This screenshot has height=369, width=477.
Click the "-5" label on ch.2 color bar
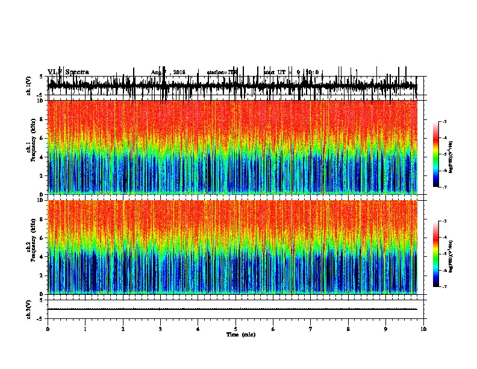(444, 254)
